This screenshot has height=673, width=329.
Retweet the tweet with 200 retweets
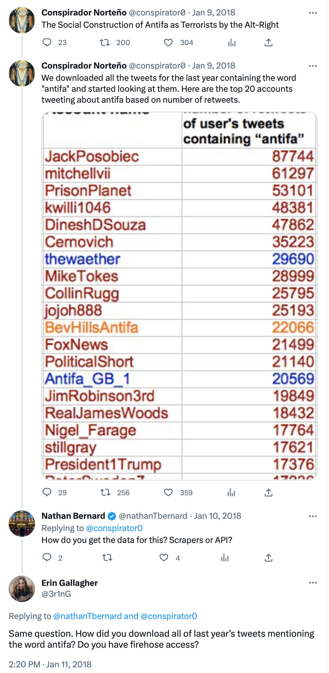(x=105, y=43)
